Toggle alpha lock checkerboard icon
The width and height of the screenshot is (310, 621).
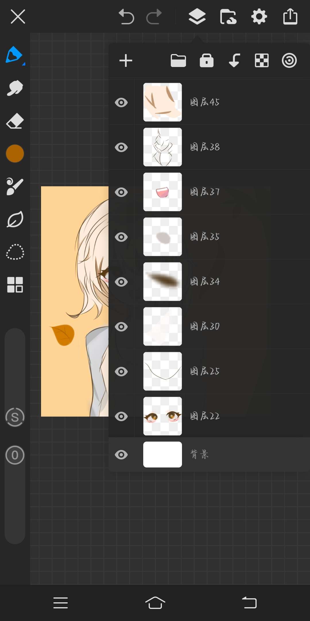(262, 61)
